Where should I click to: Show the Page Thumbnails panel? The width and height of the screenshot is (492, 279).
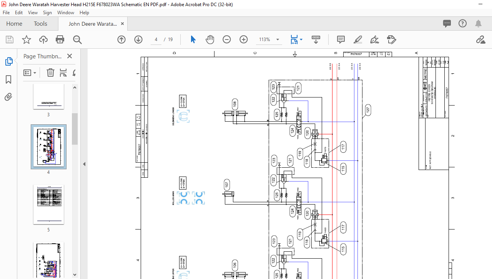[8, 61]
